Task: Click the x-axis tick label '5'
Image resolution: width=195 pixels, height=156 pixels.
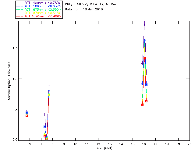Action: click(x=18, y=144)
